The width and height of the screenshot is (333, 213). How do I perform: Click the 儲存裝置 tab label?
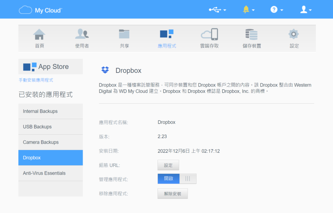[x=252, y=46]
